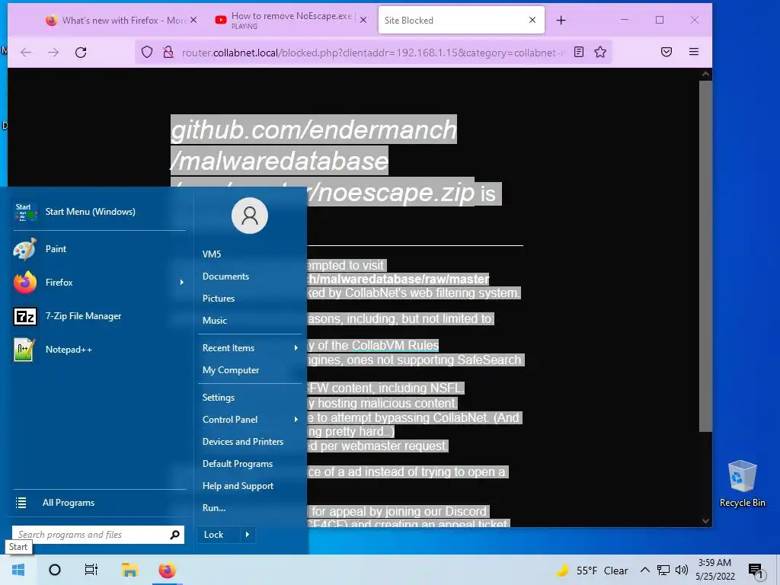Screen dimensions: 780x585
Task: Click the start menu search magnifier
Action: (174, 535)
